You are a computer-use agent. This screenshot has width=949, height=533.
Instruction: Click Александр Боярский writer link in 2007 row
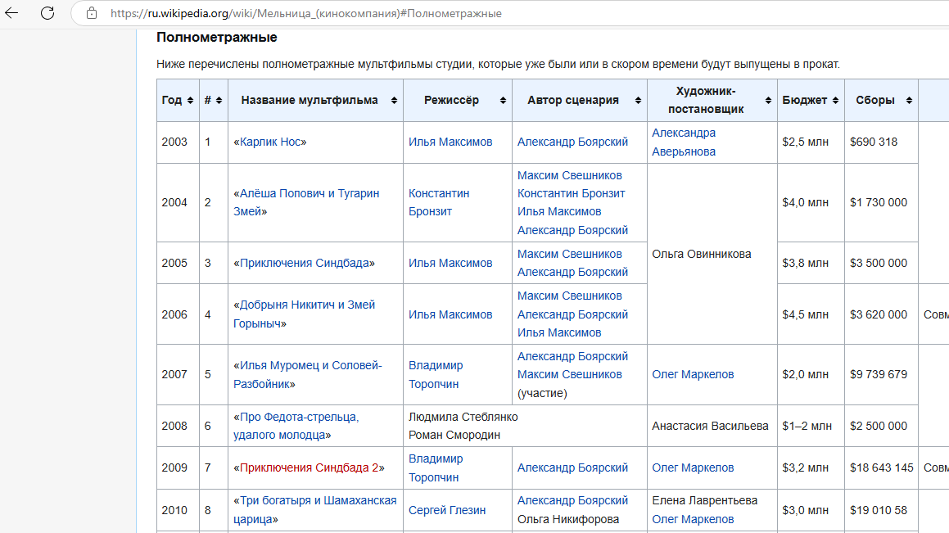click(x=572, y=356)
